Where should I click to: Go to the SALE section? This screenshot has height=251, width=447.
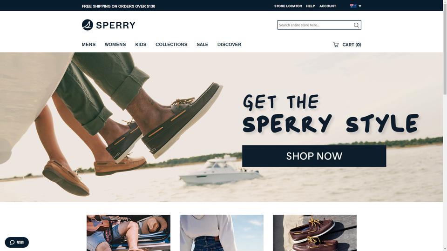[203, 45]
